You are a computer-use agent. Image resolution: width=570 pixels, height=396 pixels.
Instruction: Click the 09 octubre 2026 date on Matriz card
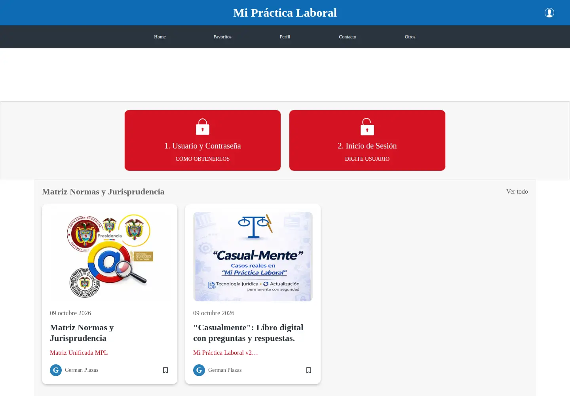[70, 313]
